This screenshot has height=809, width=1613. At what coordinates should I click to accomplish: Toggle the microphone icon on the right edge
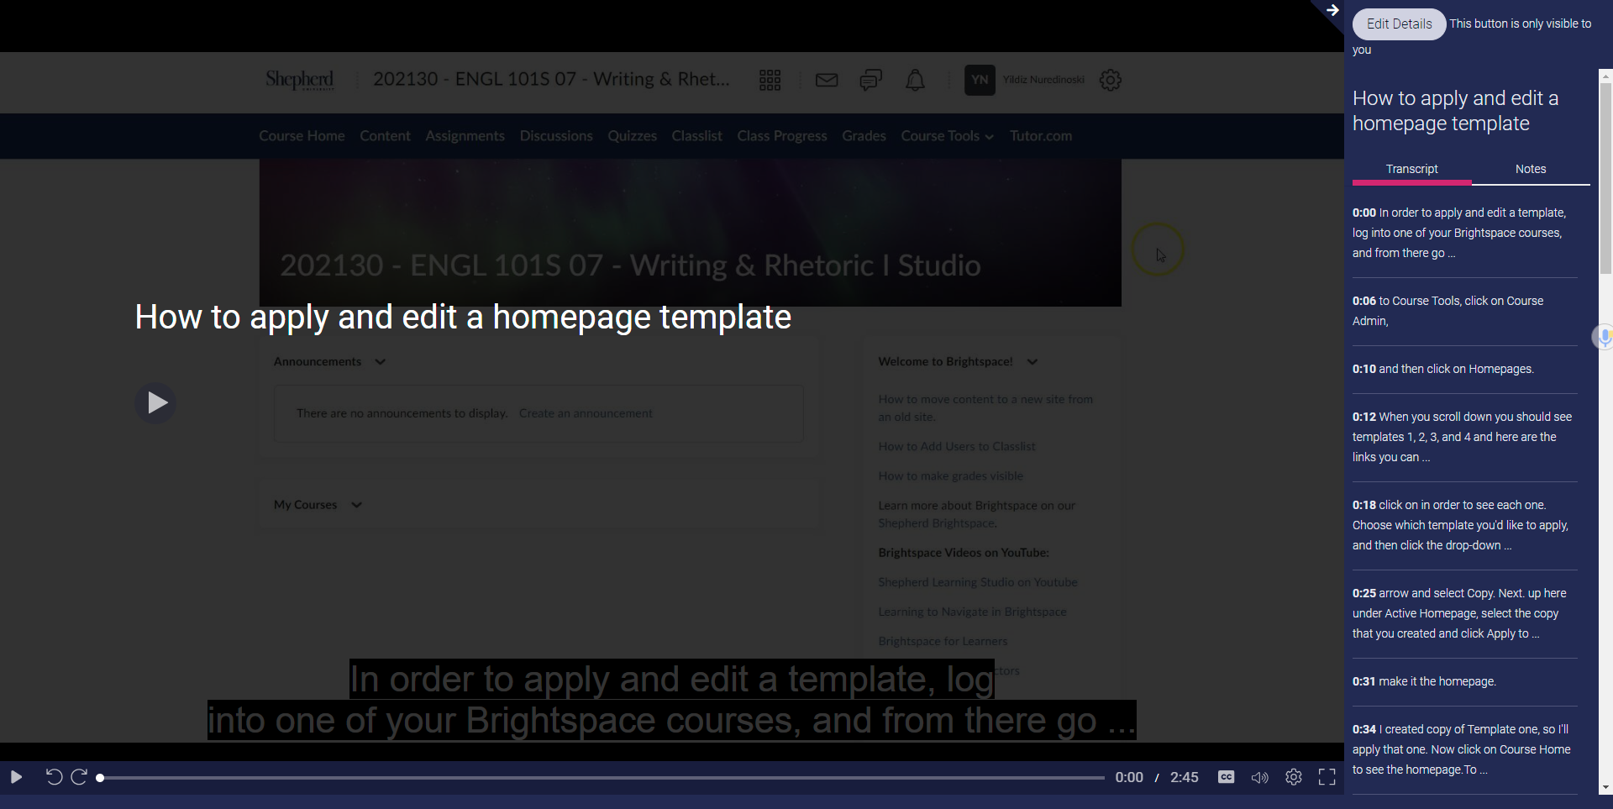[x=1604, y=336]
